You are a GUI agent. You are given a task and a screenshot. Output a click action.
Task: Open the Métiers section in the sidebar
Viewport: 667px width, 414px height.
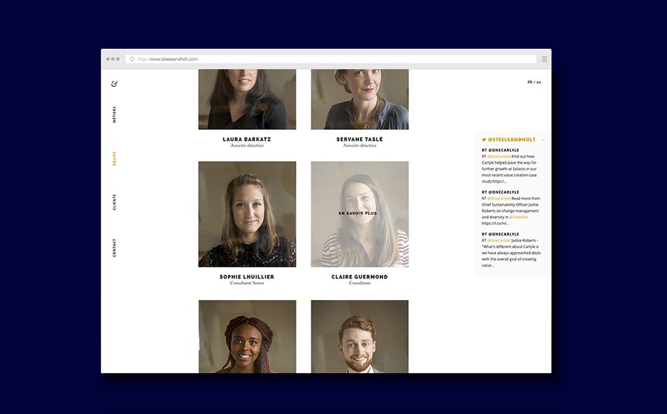[114, 115]
